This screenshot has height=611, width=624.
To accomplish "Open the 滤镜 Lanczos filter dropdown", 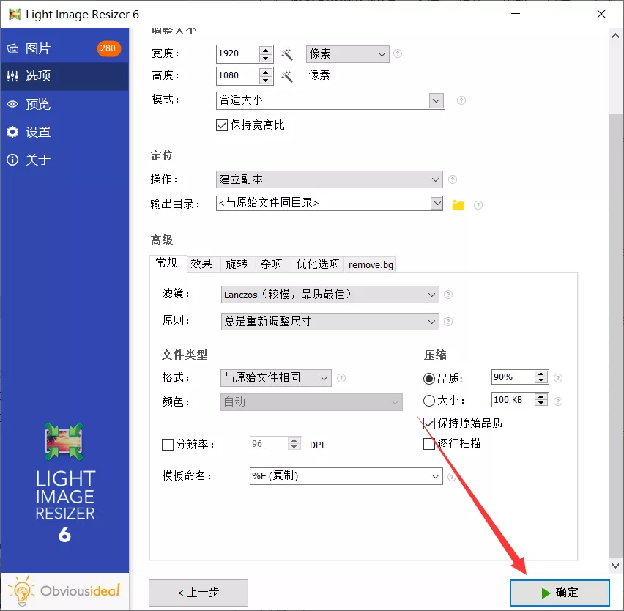I will tap(330, 295).
